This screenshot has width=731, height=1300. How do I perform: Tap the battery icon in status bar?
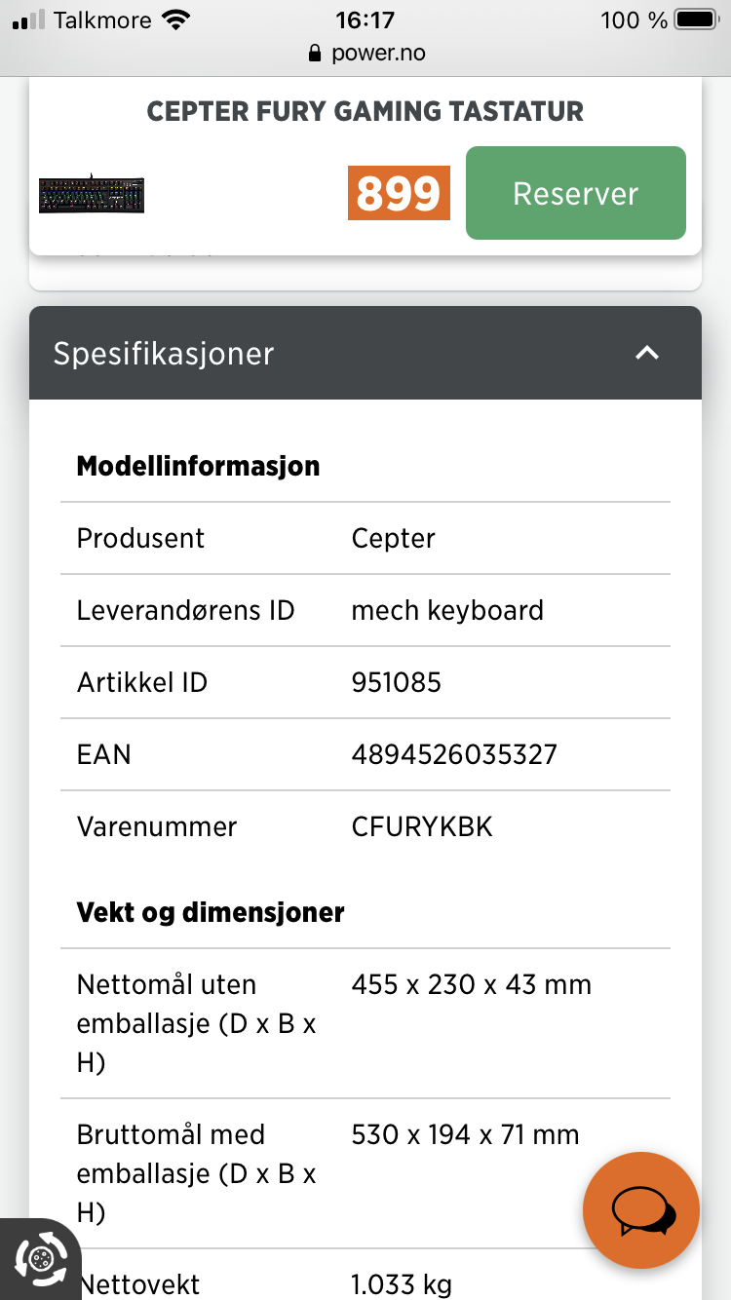(696, 19)
